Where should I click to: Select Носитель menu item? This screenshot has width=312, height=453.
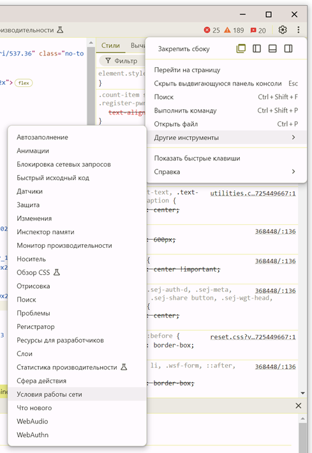pos(77,259)
